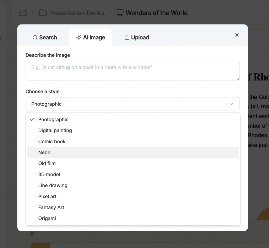Image resolution: width=269 pixels, height=248 pixels.
Task: Select the Pixel art style
Action: click(x=133, y=196)
